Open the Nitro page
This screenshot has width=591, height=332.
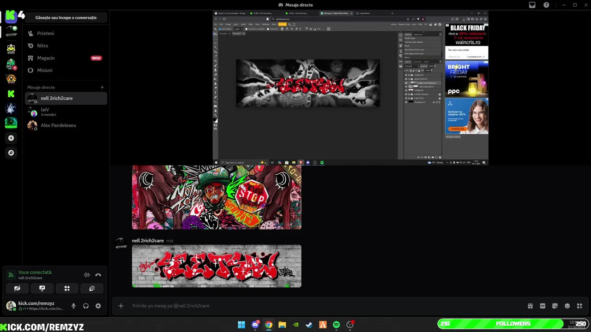click(66, 46)
